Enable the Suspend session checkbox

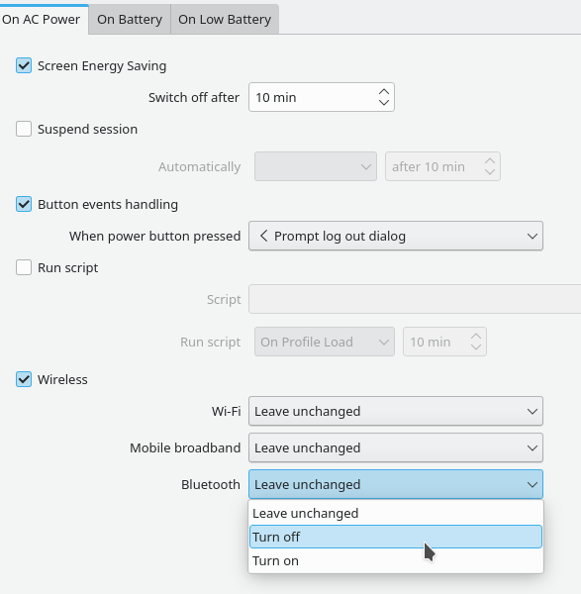pos(24,129)
